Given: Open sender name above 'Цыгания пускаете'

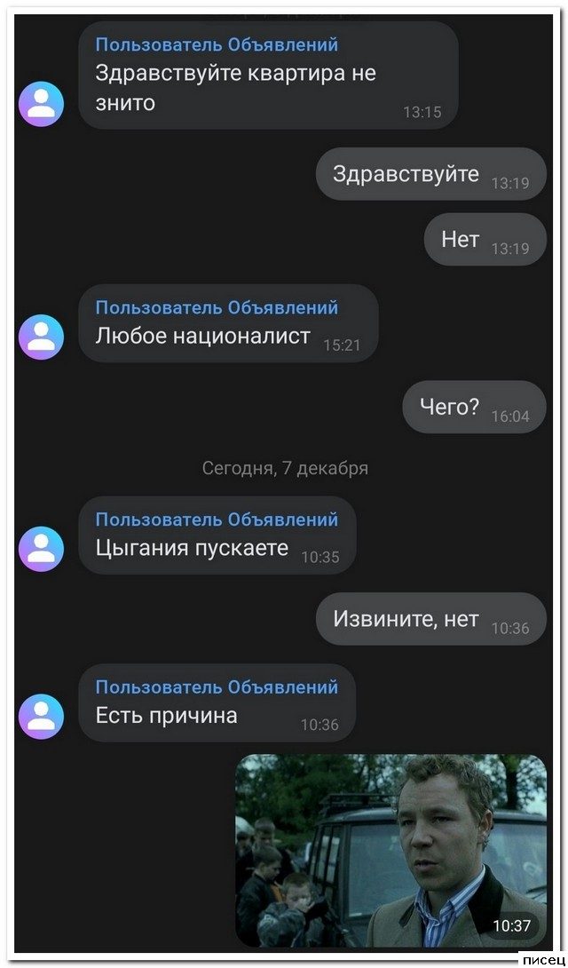Looking at the screenshot, I should tap(217, 520).
